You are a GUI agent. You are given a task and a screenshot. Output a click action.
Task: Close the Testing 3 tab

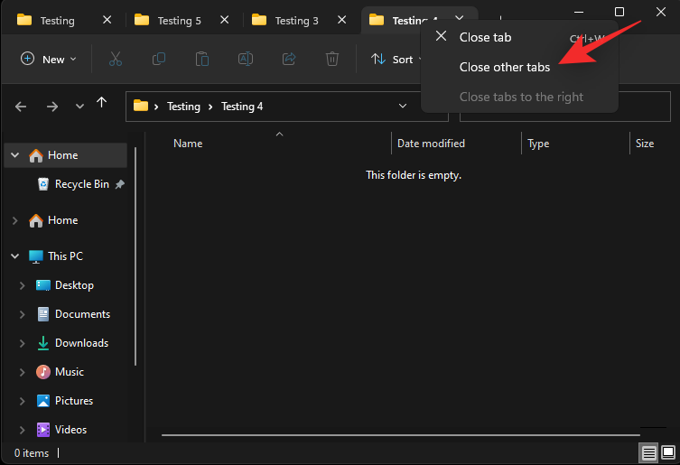(x=341, y=20)
